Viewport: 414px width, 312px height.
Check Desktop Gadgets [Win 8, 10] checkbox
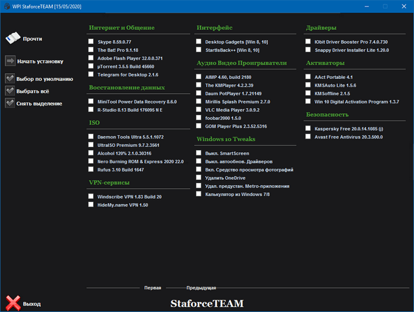point(199,41)
